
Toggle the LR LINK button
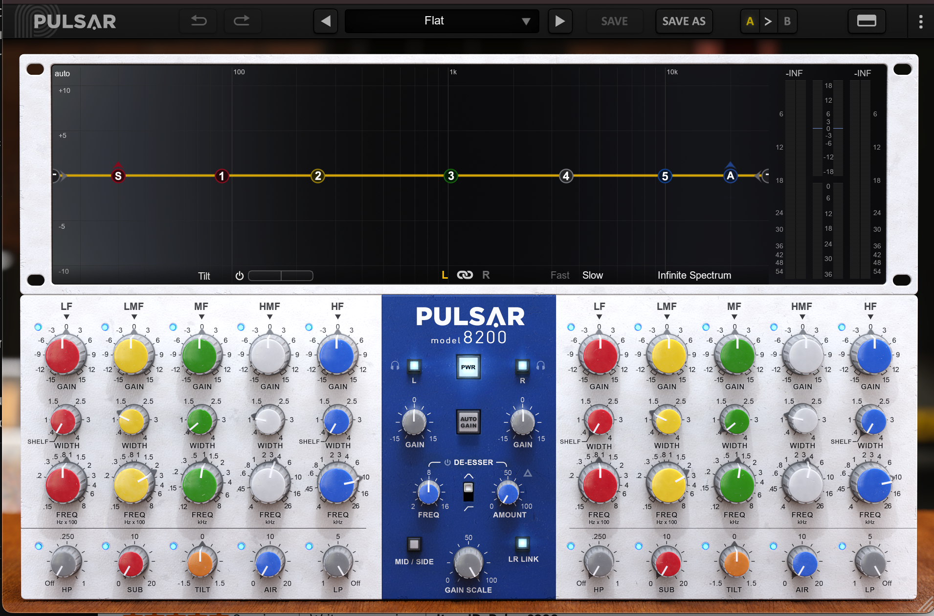click(522, 543)
